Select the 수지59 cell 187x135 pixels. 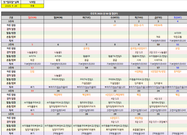(x=178, y=33)
